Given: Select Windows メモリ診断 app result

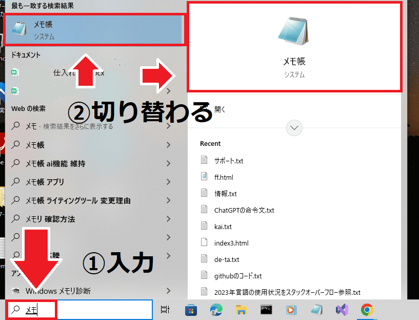Looking at the screenshot, I should pos(58,291).
